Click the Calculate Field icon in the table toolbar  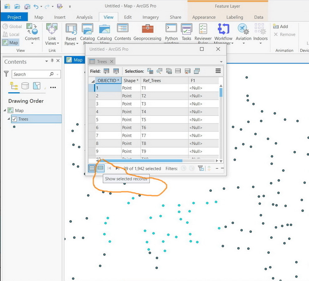(x=116, y=71)
